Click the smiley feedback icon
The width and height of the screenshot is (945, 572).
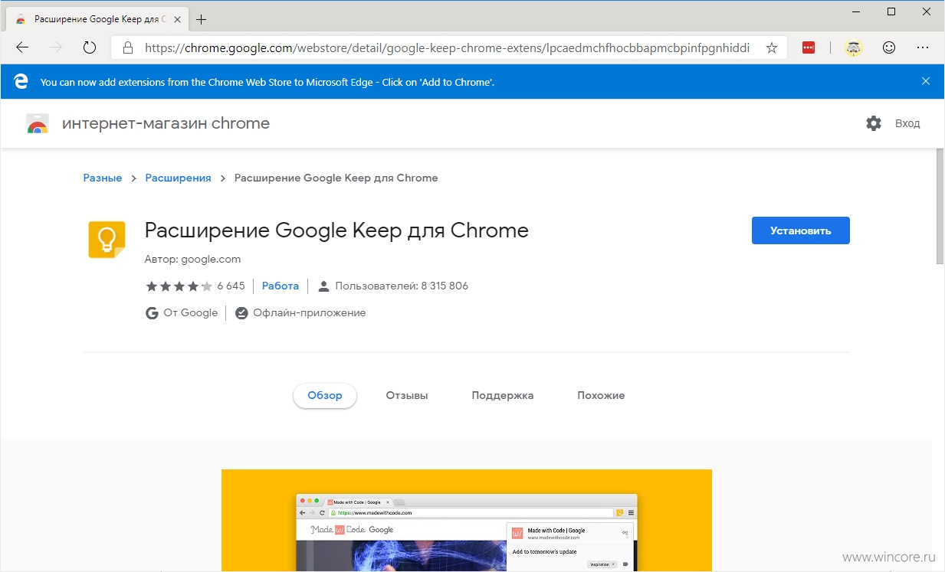click(889, 47)
